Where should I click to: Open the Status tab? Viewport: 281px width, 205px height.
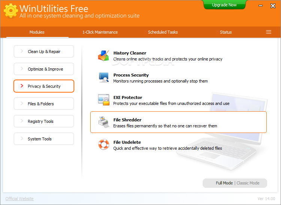pyautogui.click(x=226, y=32)
